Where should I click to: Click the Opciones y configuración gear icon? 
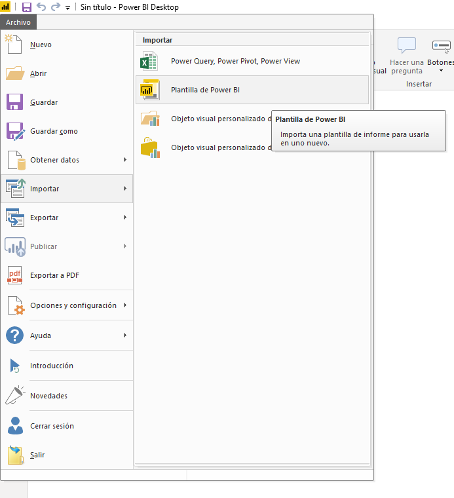pos(16,305)
